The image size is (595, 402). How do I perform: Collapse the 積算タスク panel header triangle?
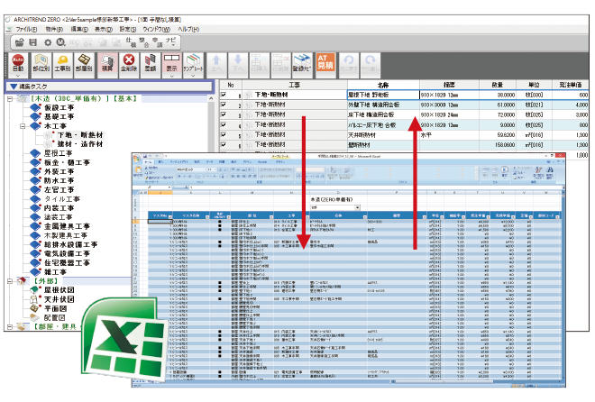pyautogui.click(x=14, y=87)
